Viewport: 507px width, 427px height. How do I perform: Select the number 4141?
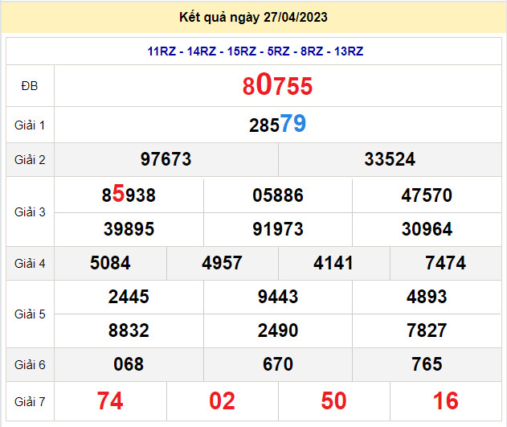click(333, 263)
